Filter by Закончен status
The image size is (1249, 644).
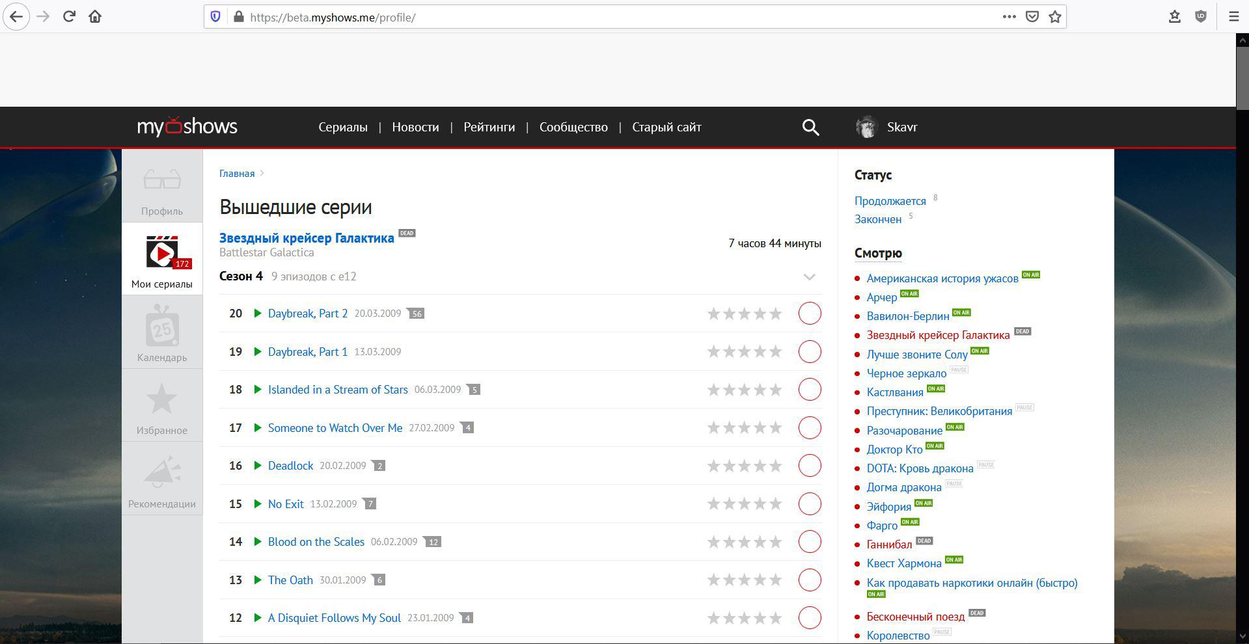[878, 219]
